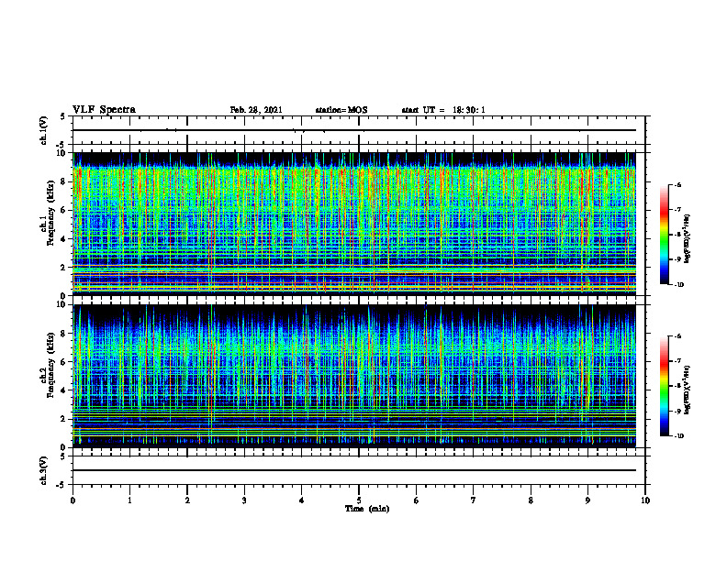Click time axis tick label "1"
727x561 pixels.
click(129, 500)
